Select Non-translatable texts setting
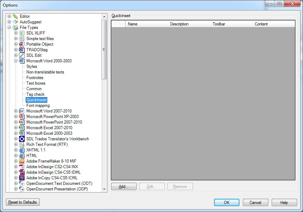 click(45, 72)
